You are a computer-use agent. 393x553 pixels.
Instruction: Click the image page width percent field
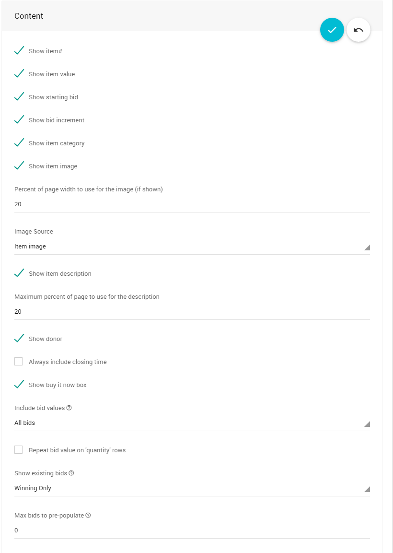[192, 204]
